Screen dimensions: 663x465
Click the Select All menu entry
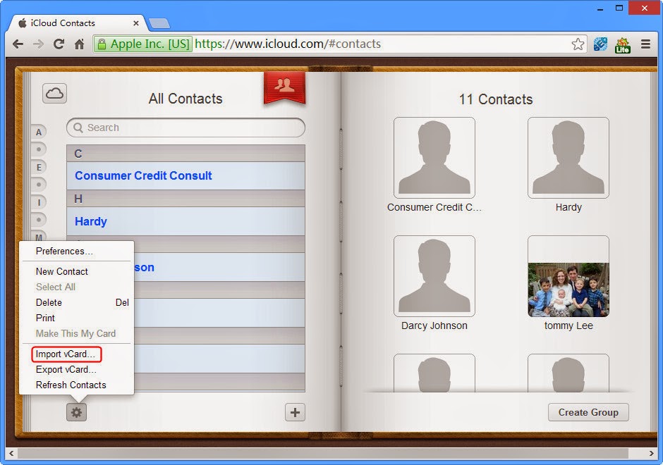56,287
